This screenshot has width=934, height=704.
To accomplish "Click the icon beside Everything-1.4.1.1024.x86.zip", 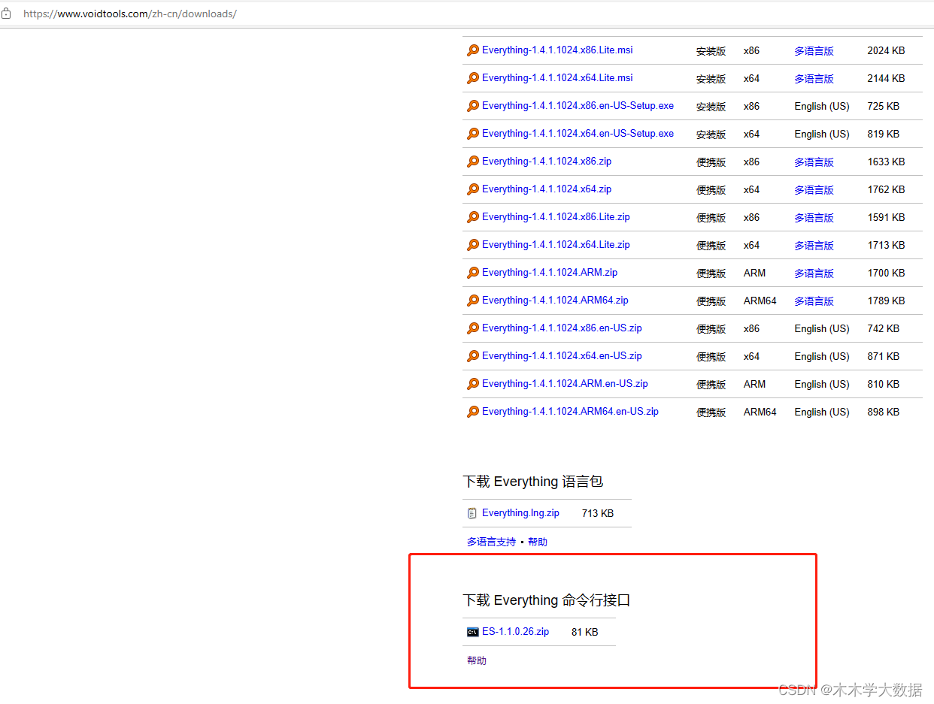I will 472,162.
